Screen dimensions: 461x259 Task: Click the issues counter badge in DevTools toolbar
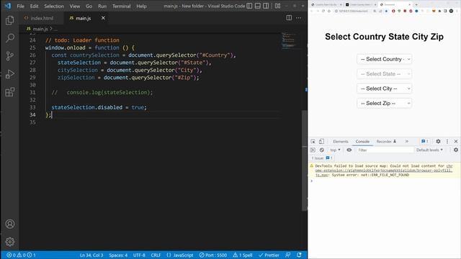pos(424,141)
